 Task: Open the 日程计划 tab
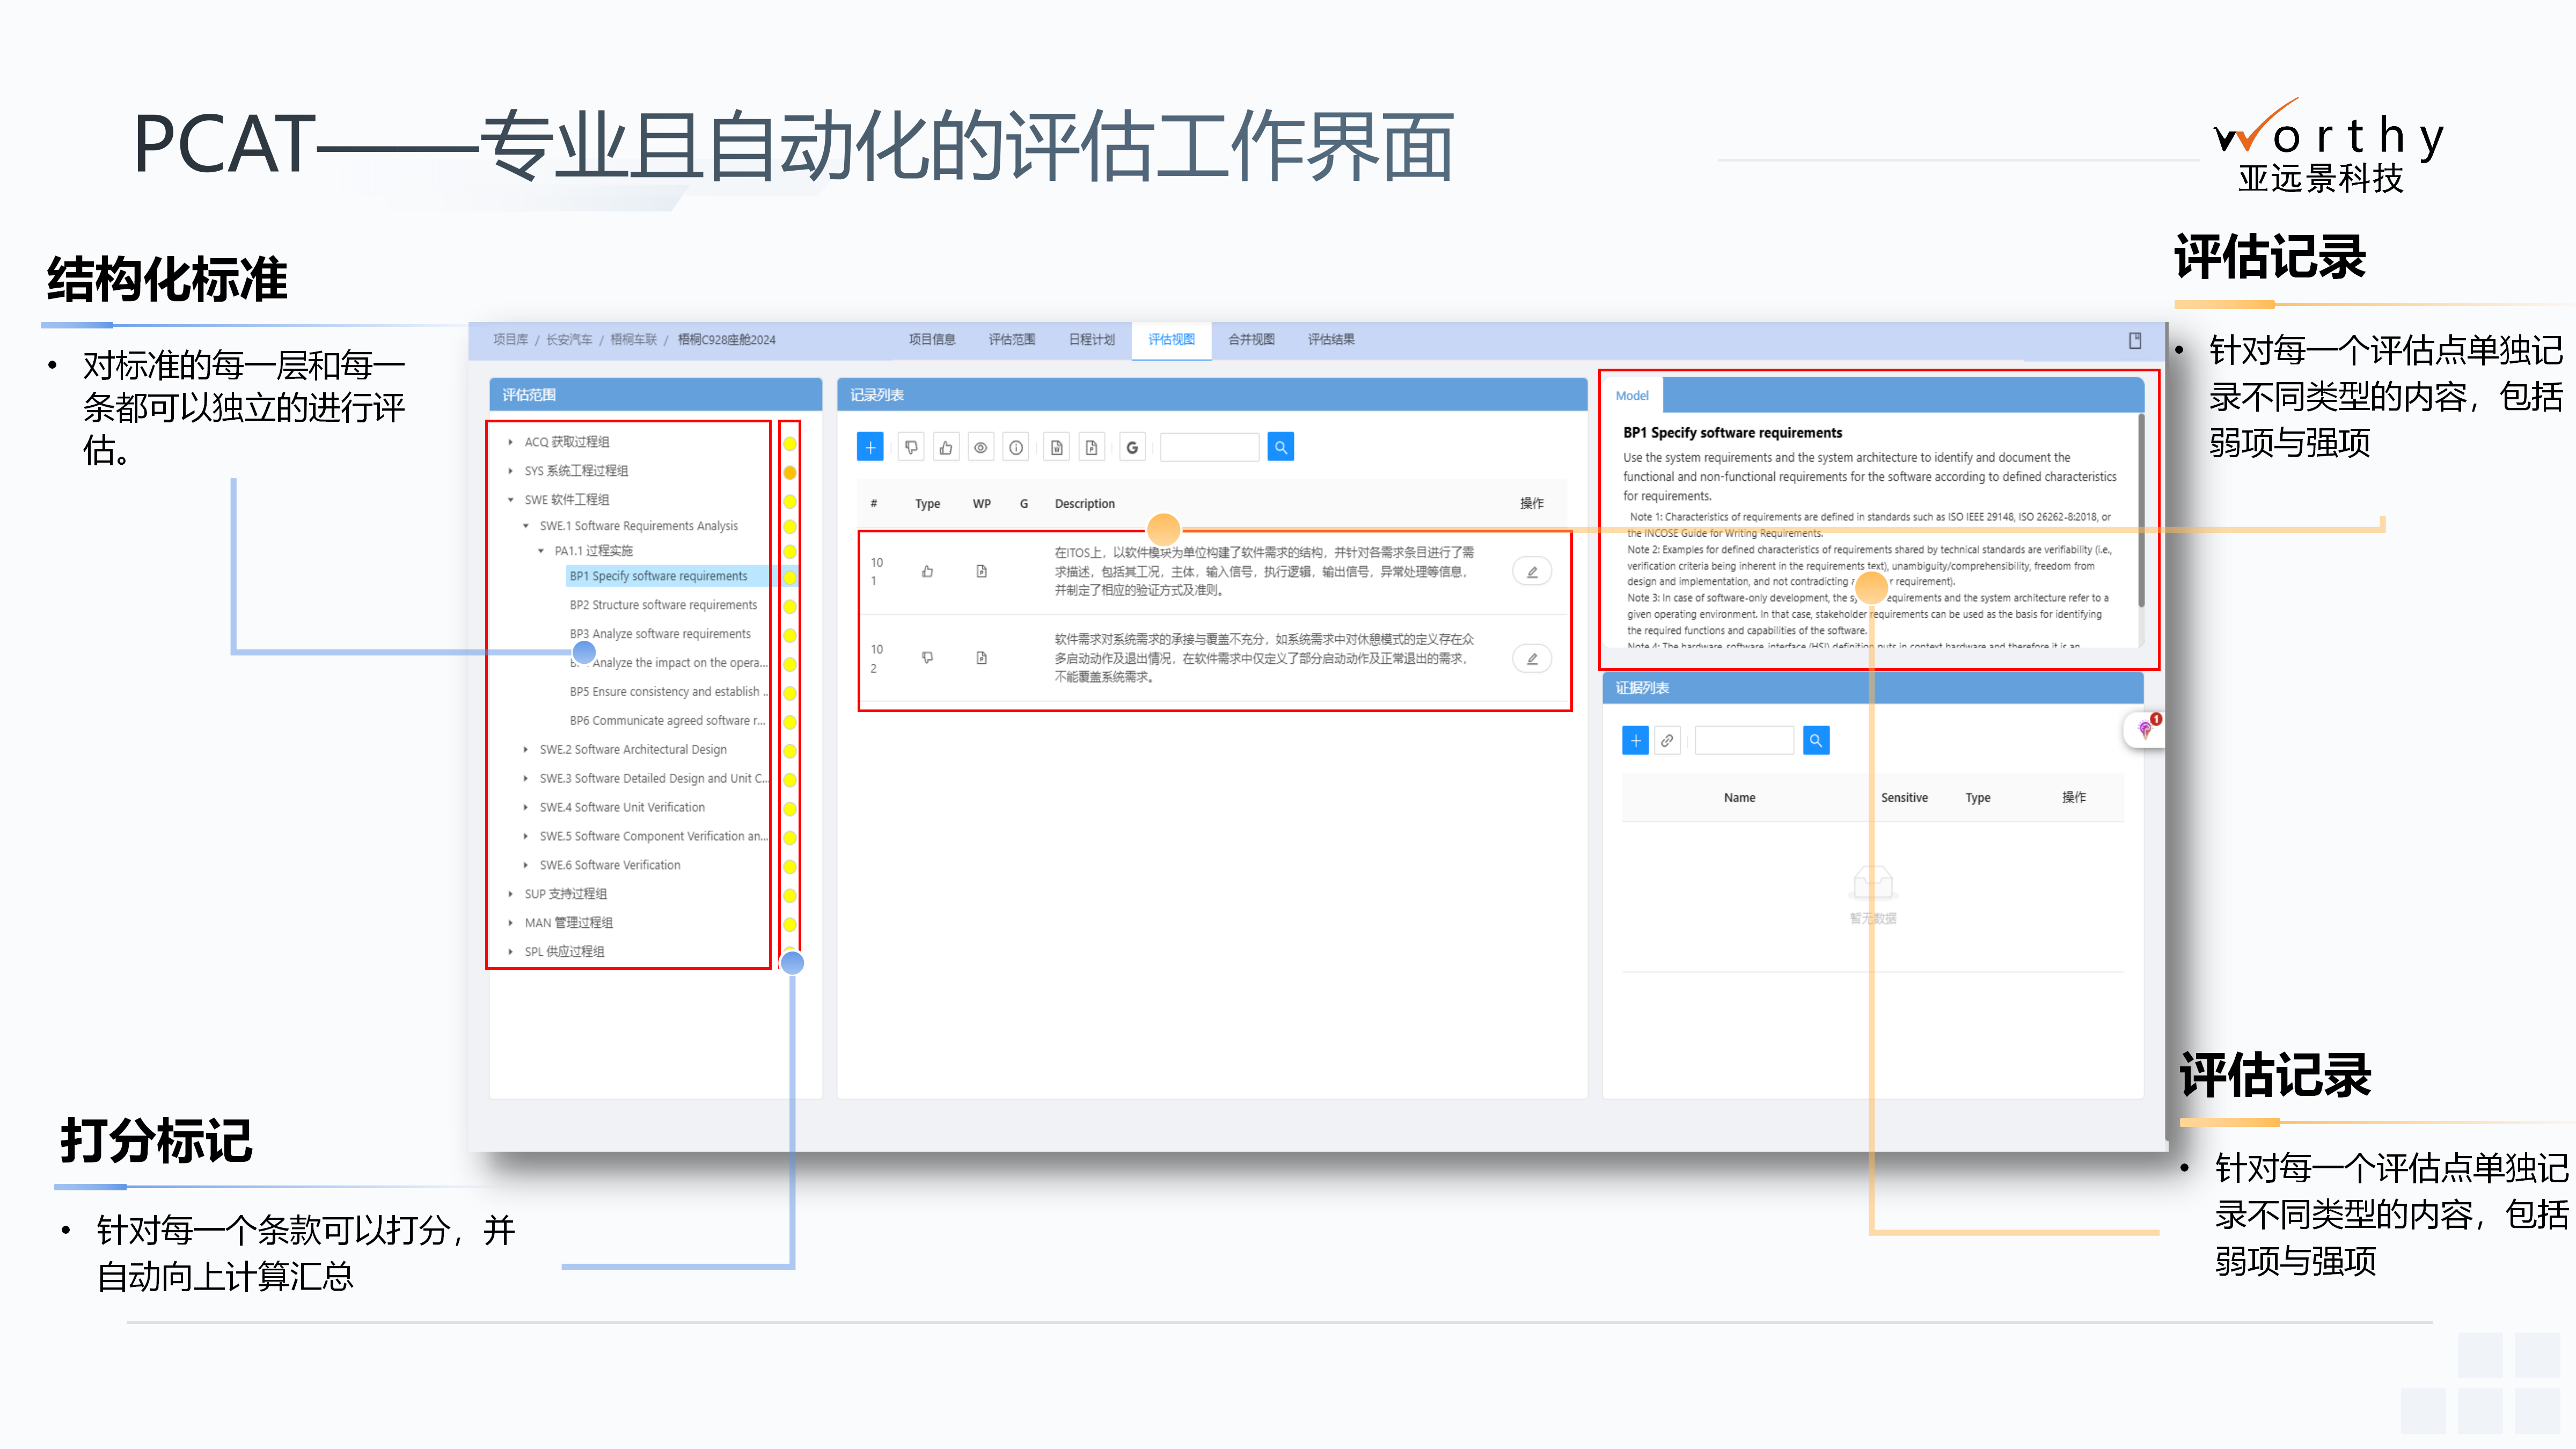pos(1092,340)
